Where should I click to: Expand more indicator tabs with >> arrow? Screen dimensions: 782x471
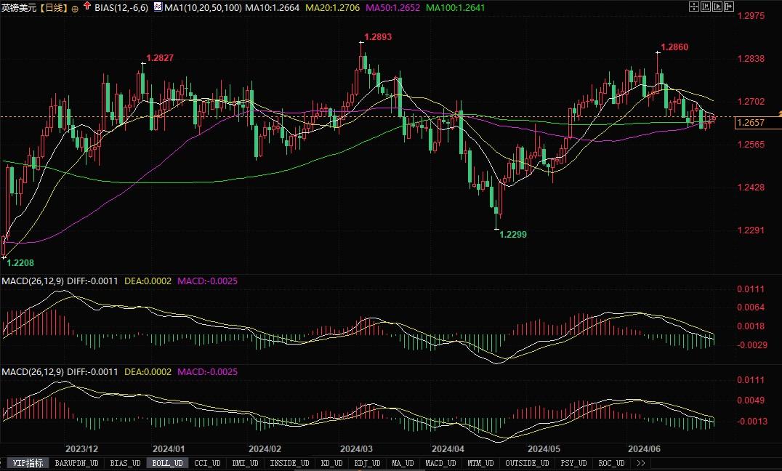(641, 463)
